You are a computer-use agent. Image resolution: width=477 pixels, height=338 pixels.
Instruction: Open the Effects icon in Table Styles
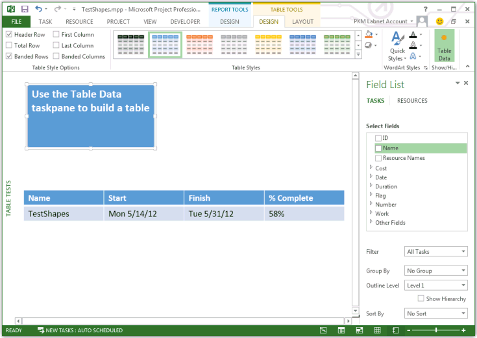[369, 45]
